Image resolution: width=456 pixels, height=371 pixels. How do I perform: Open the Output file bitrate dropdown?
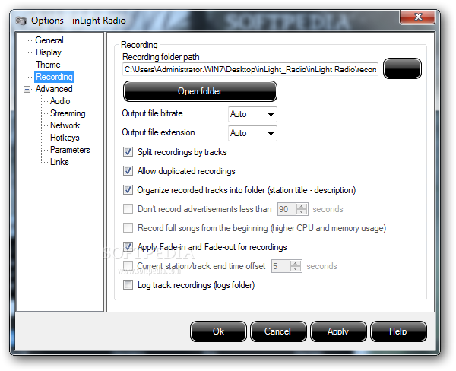[252, 114]
